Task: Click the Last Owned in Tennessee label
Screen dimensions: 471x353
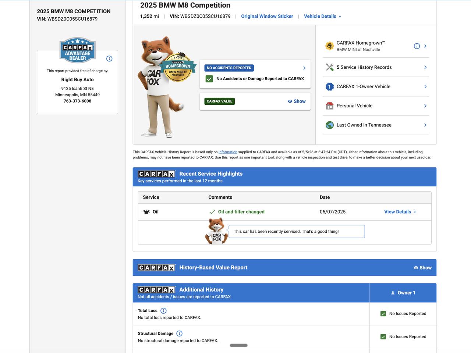Action: click(x=364, y=125)
